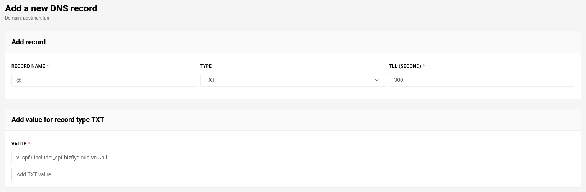Click the TXT text in the type selector
Viewport: 586px width, 192px height.
tap(210, 80)
